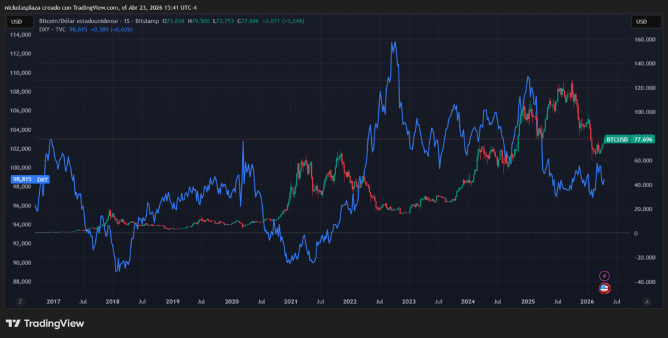Click the 2025 time axis label
Image resolution: width=668 pixels, height=338 pixels.
coord(528,301)
